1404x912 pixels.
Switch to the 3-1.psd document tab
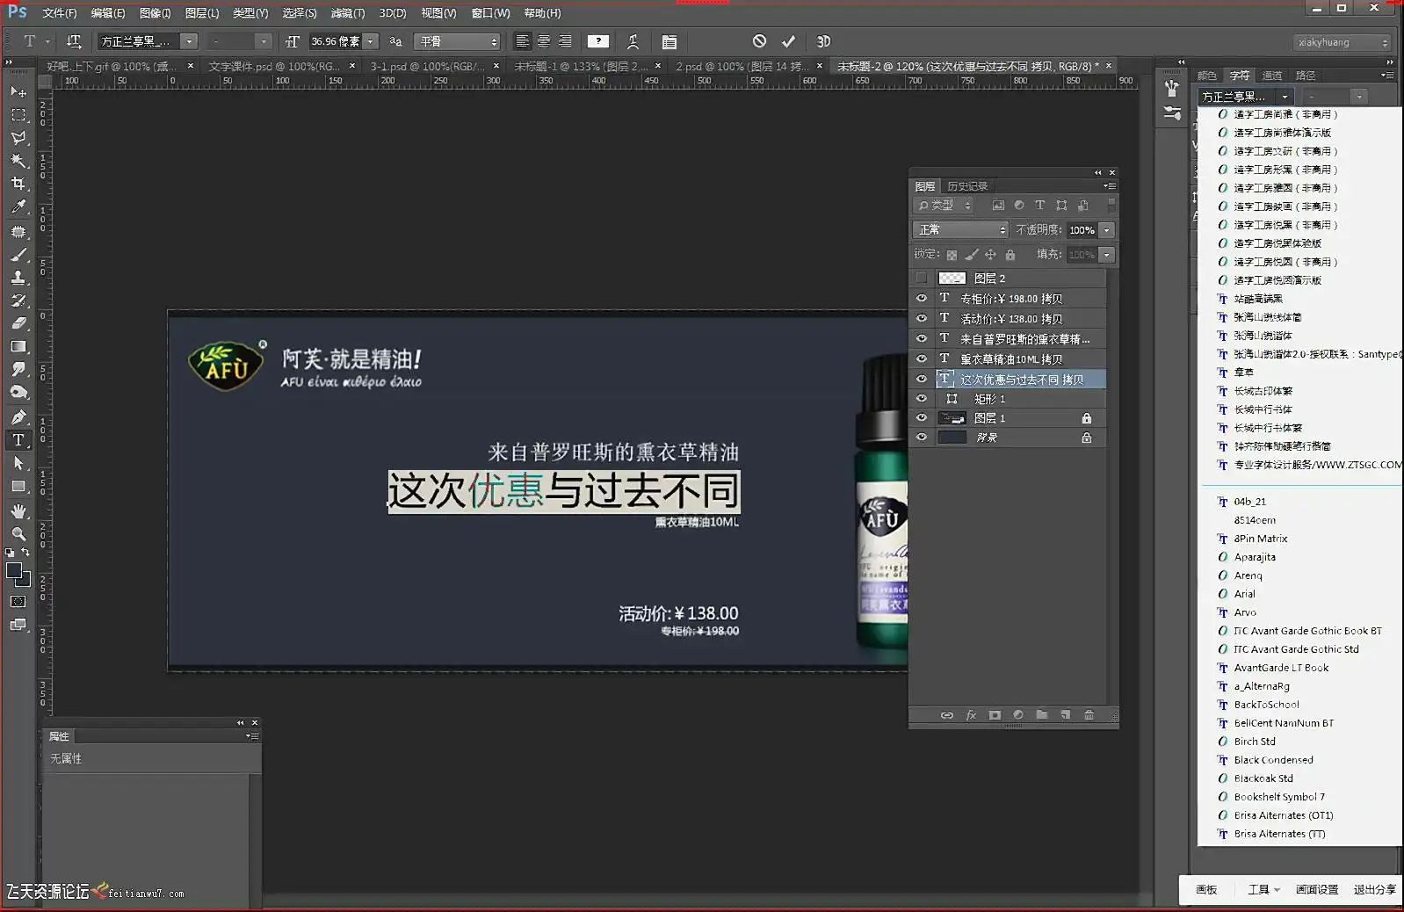pos(427,66)
